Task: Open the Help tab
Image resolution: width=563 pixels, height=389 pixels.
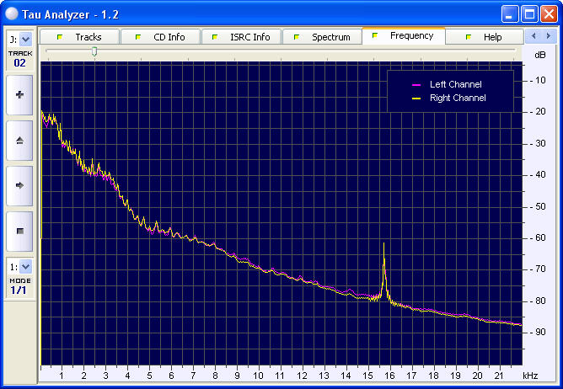Action: coord(485,37)
